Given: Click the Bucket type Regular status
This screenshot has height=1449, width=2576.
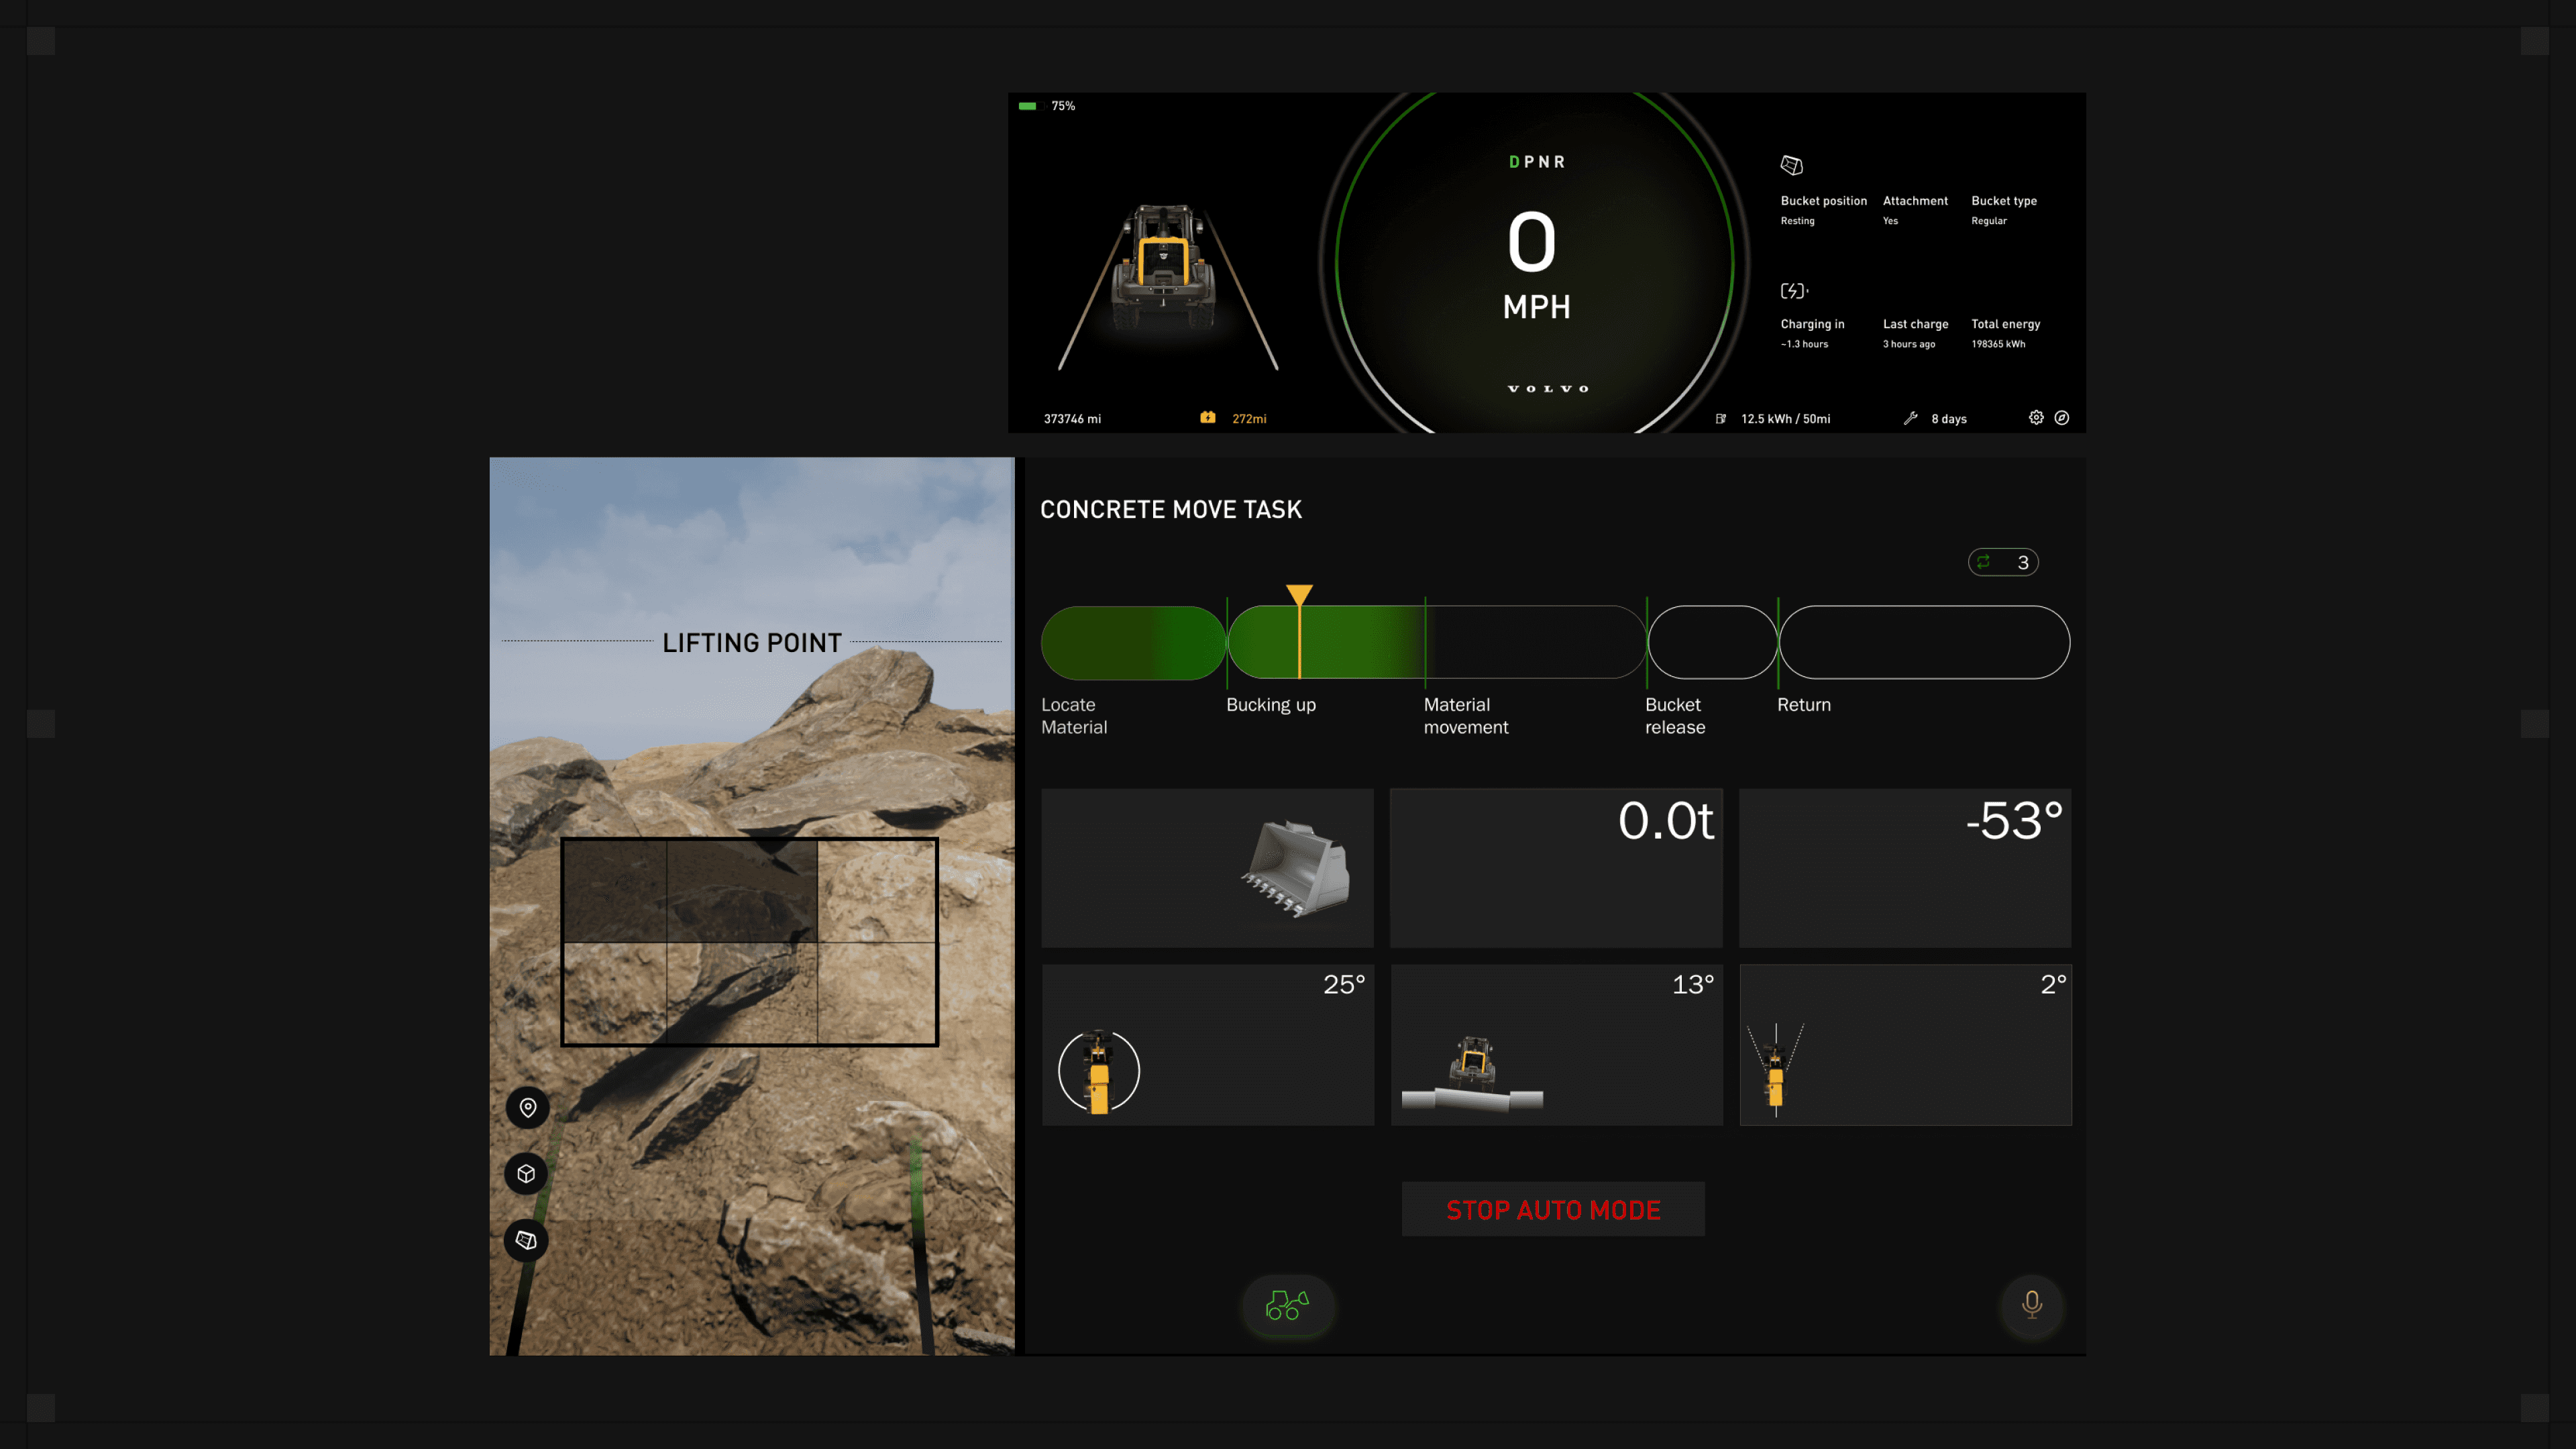Looking at the screenshot, I should tap(2004, 210).
